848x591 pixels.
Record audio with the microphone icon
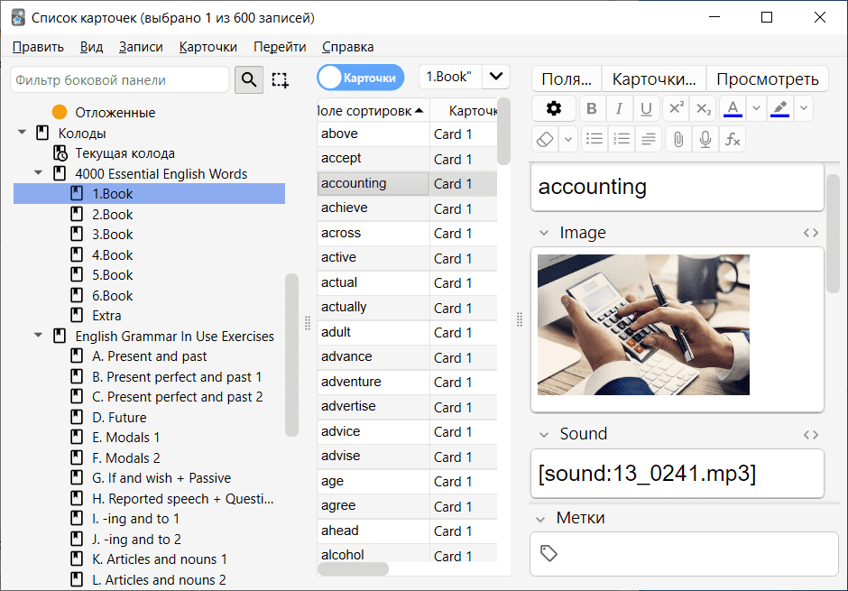[x=705, y=139]
